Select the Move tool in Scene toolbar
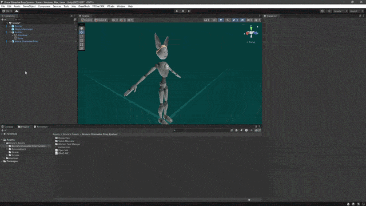366x206 pixels. [81, 32]
